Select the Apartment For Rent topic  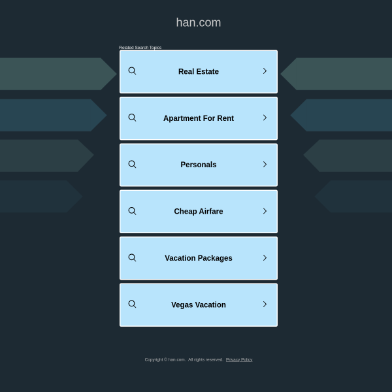(199, 118)
